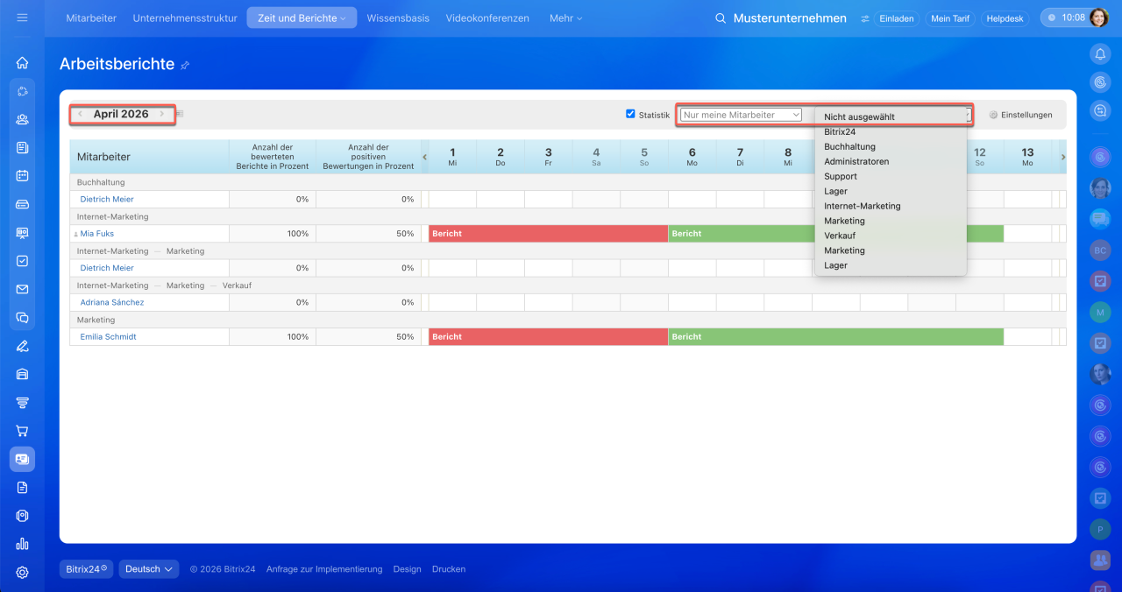Uncheck the Statistik checkbox

coord(630,114)
